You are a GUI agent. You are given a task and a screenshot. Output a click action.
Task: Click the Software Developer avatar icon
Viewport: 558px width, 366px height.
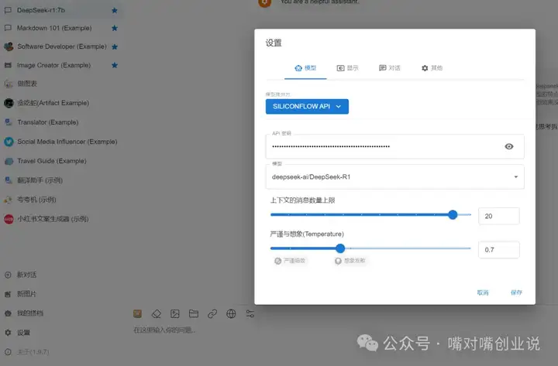(9, 46)
